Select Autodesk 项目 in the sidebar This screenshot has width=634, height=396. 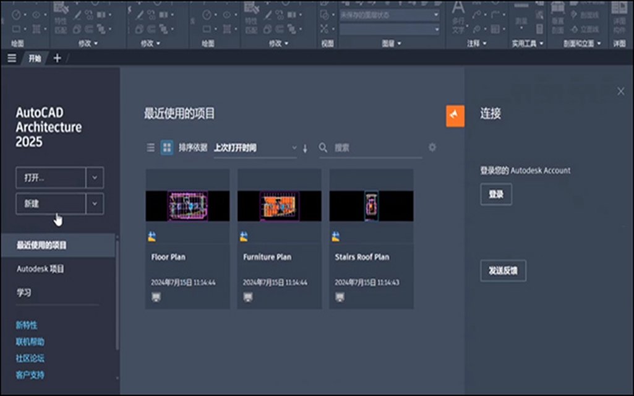(40, 269)
